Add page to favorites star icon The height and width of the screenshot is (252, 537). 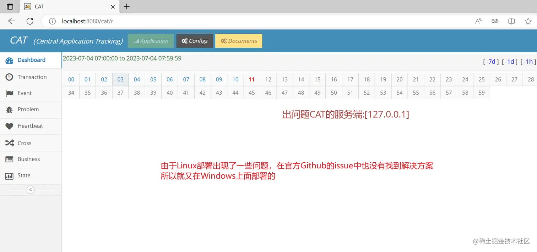(x=528, y=21)
